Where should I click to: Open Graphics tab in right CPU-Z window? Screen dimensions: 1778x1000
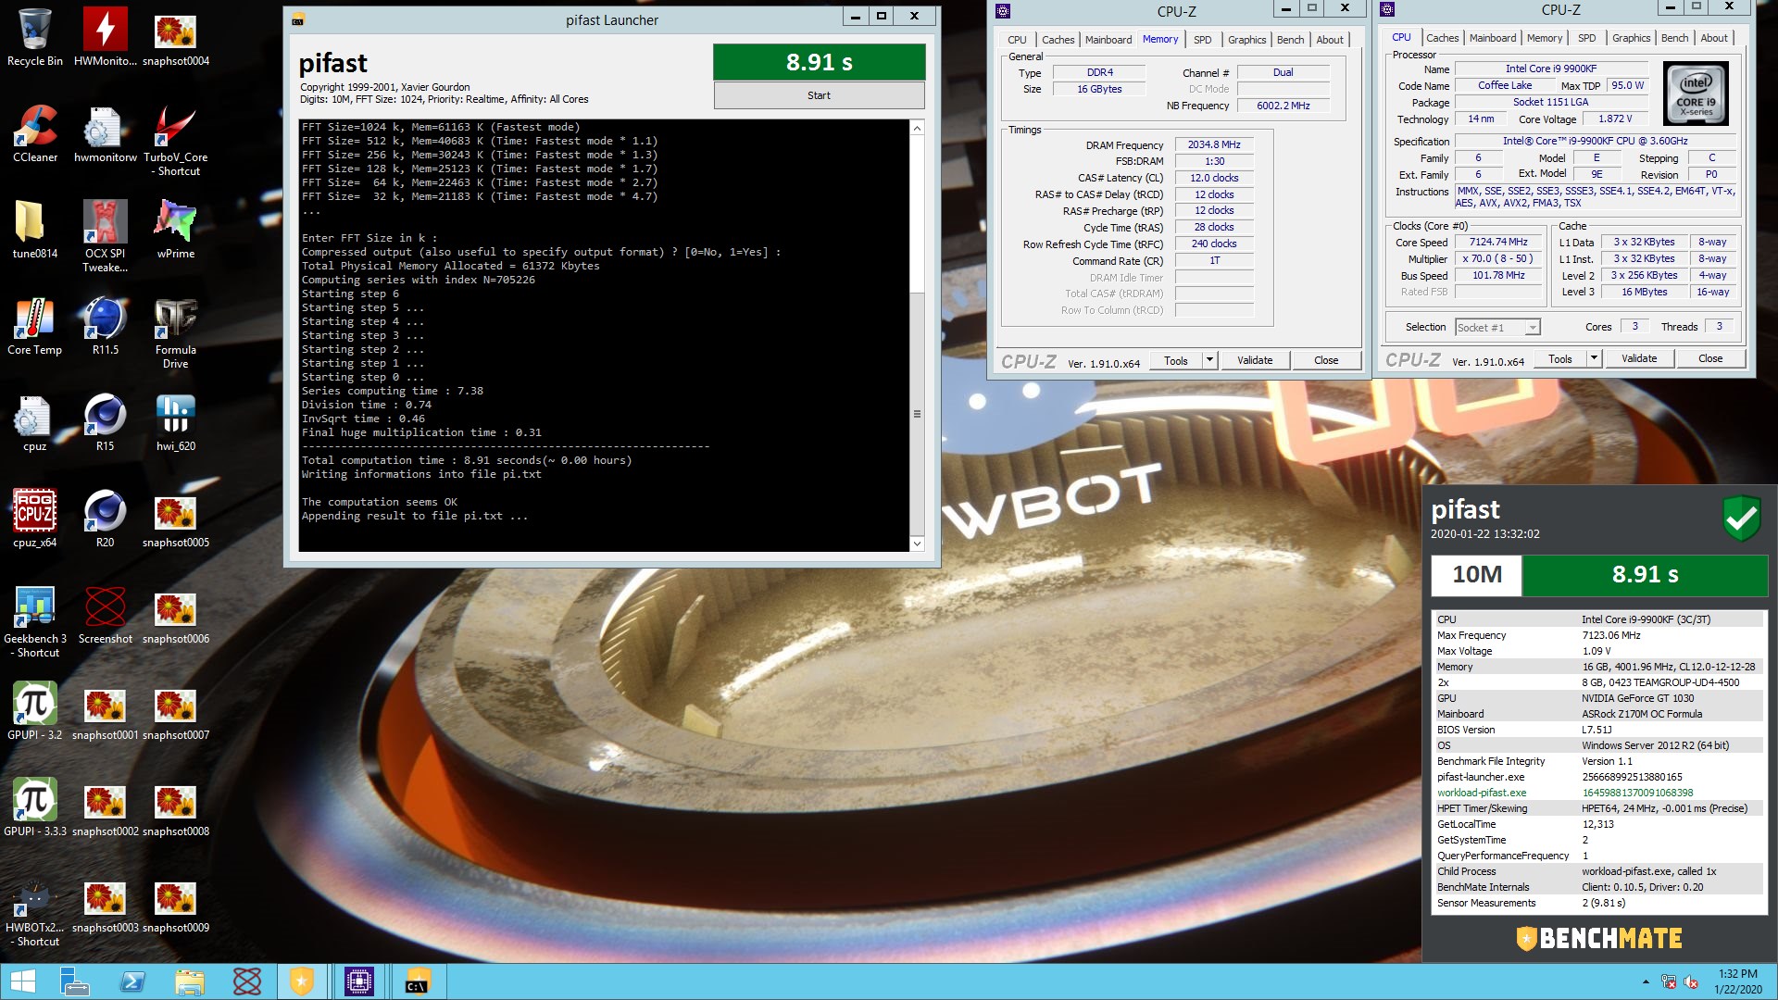tap(1631, 38)
